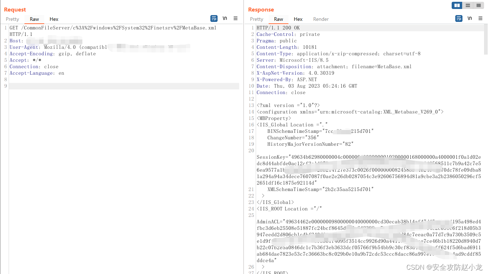
Task: Click the AdminACL value text
Action: click(369, 241)
